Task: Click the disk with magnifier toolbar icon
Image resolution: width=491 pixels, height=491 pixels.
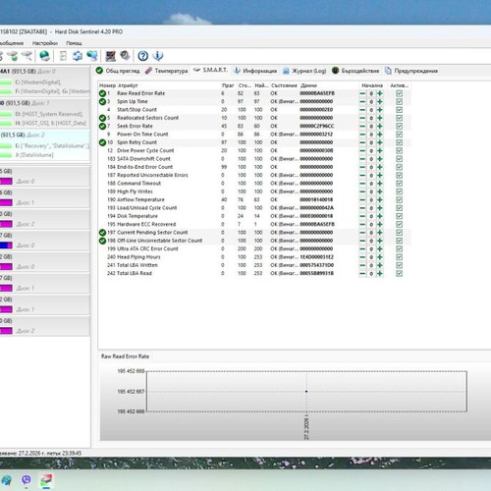Action: (x=27, y=56)
